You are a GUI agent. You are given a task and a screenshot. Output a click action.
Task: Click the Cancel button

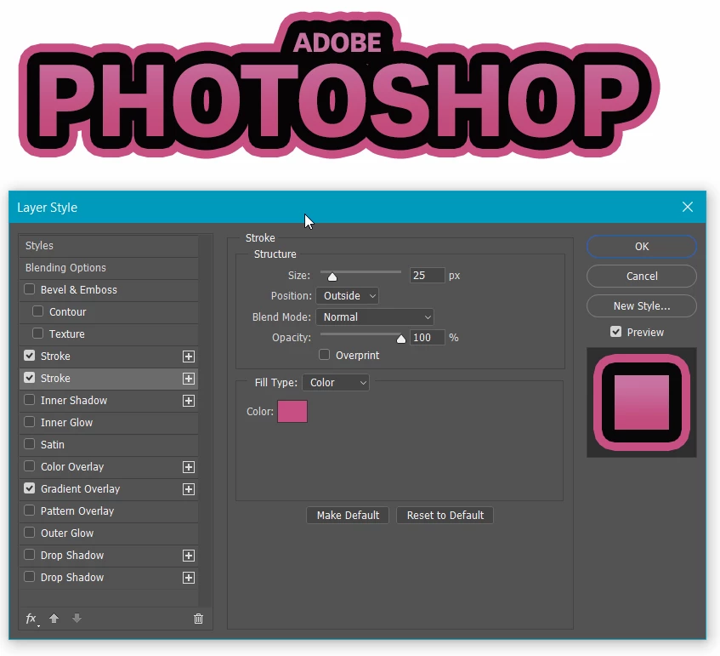point(642,276)
